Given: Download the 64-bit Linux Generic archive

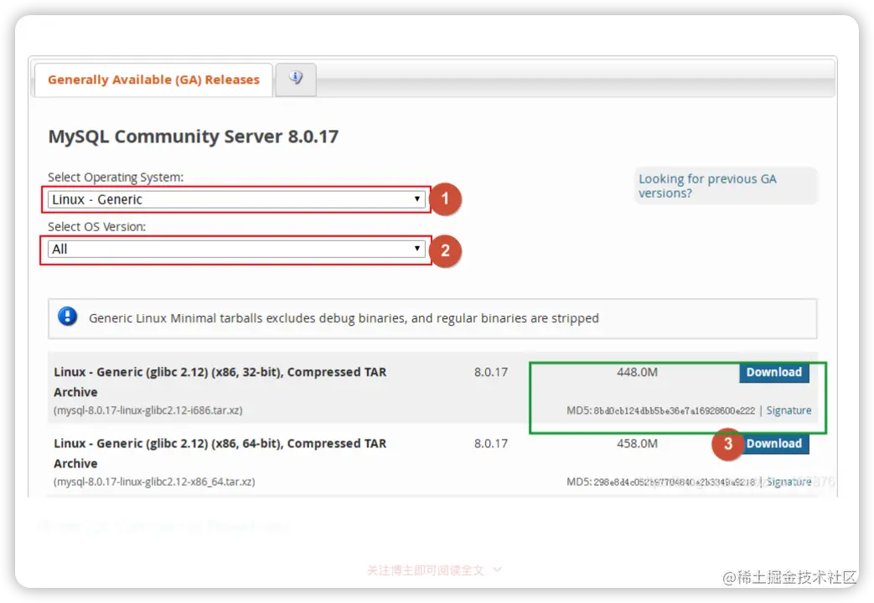Looking at the screenshot, I should 773,444.
